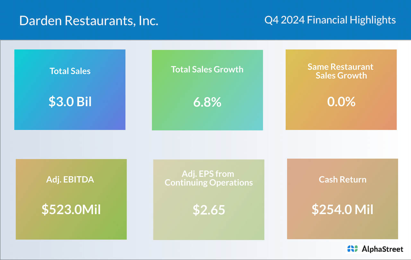Click the Total Sales Growth label text
Image resolution: width=411 pixels, height=260 pixels.
(207, 69)
